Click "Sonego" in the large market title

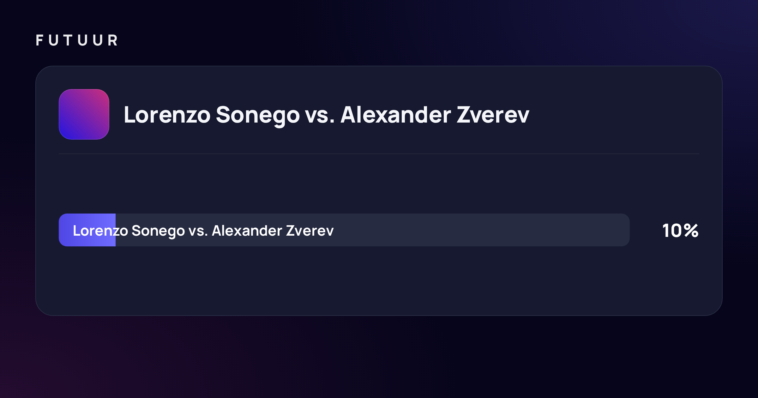coord(258,116)
